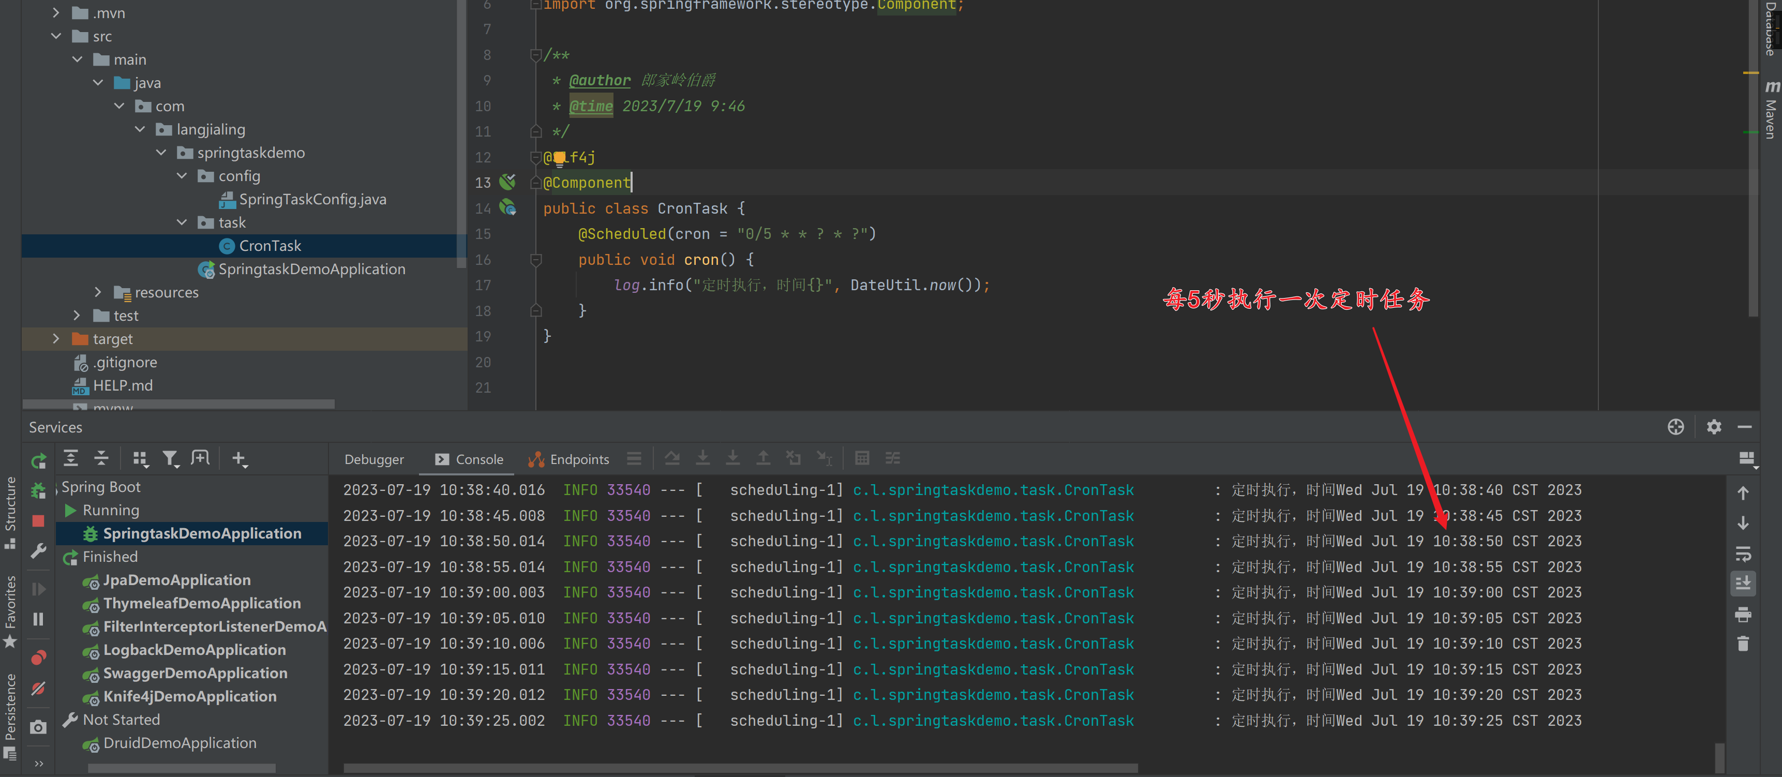Click the Run to Cursor debugger icon
Viewport: 1782px width, 777px height.
pos(825,458)
